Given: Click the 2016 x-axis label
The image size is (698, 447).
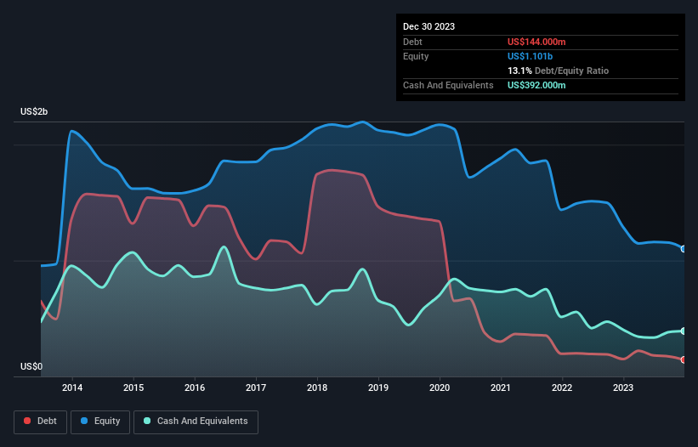Looking at the screenshot, I should point(195,388).
